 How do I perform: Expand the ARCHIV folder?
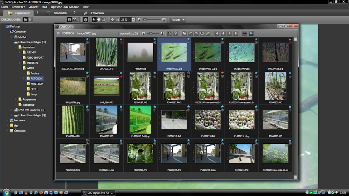pyautogui.click(x=20, y=52)
